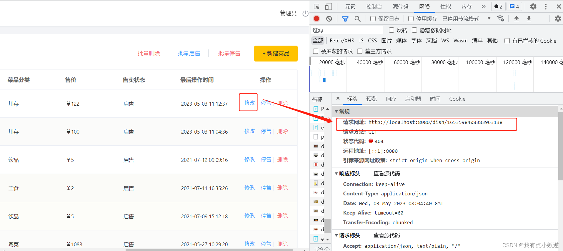The height and width of the screenshot is (251, 563).
Task: Show more DevTools tabs chevron
Action: (484, 6)
